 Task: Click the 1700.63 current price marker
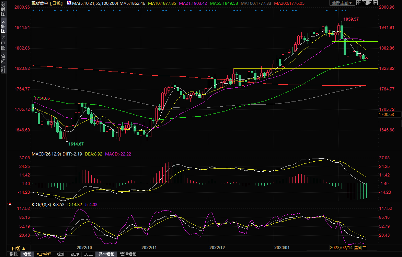click(x=386, y=115)
